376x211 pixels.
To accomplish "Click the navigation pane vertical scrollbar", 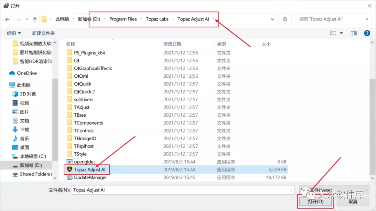I will (55, 104).
